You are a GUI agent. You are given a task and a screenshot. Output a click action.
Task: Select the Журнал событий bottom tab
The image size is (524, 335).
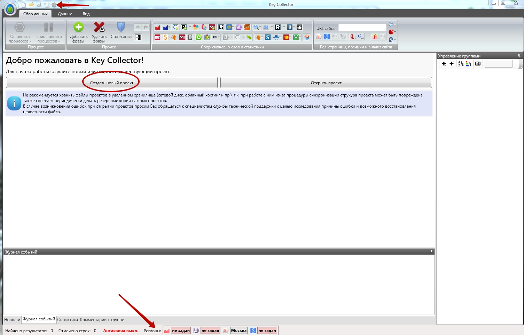[x=39, y=319]
